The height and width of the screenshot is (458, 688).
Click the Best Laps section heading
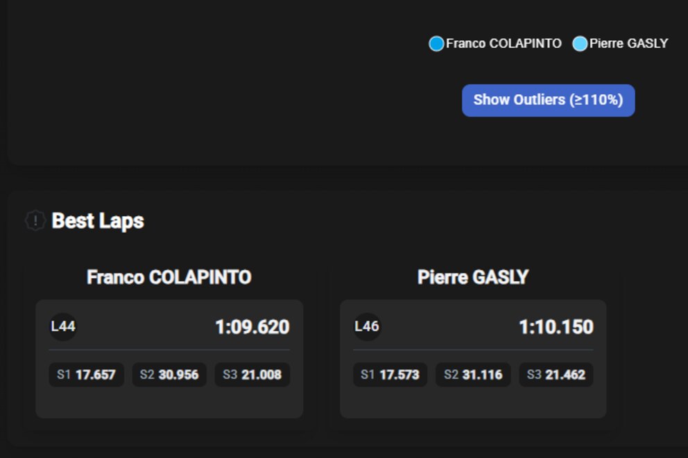coord(98,221)
